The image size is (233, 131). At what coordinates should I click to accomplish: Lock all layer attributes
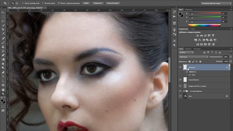(x=200, y=61)
